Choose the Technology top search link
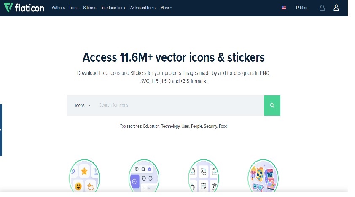Screen dimensions: 355x197 (x=171, y=126)
